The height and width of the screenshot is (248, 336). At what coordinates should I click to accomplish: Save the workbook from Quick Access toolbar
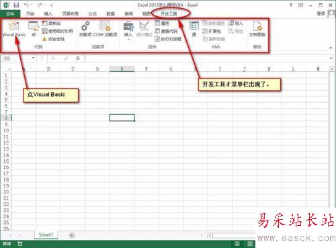16,5
